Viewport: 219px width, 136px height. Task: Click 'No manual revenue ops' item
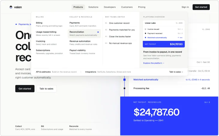click(x=121, y=43)
